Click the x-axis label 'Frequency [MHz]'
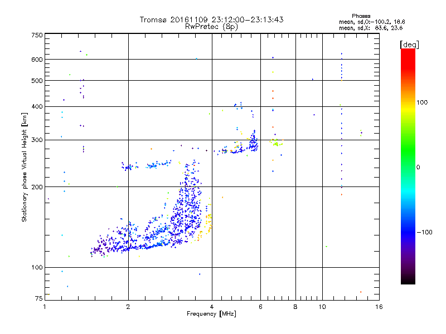 (x=211, y=314)
